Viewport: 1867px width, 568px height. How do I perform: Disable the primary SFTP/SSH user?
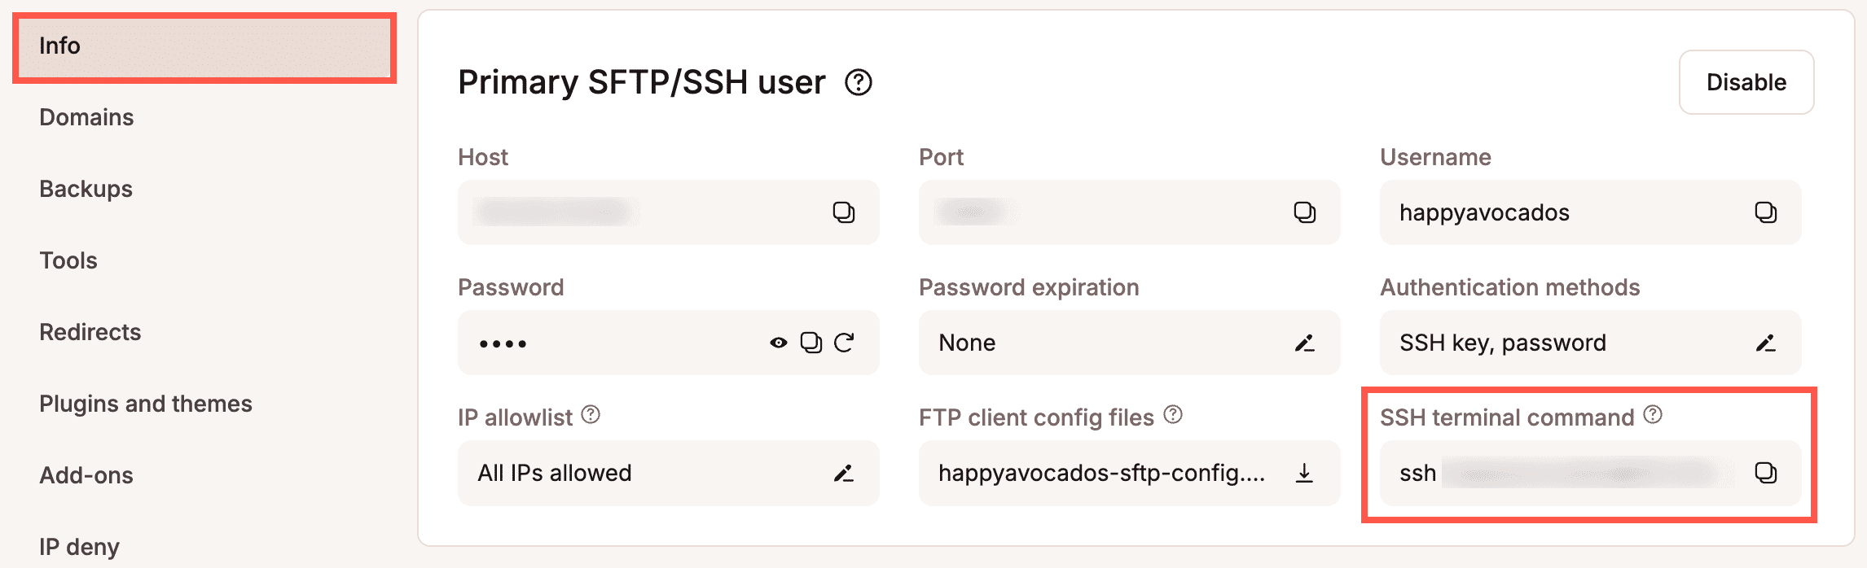pyautogui.click(x=1746, y=82)
